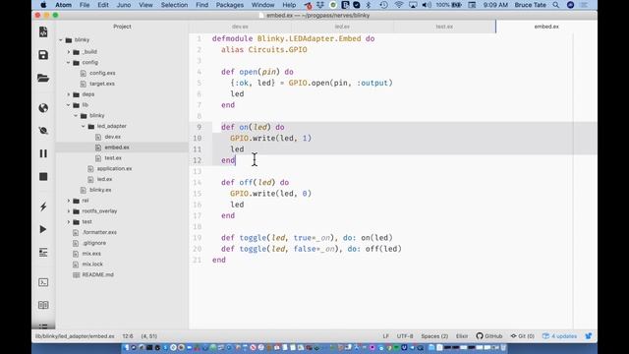
Task: Expand the rootfs_overlay folder
Action: [69, 211]
